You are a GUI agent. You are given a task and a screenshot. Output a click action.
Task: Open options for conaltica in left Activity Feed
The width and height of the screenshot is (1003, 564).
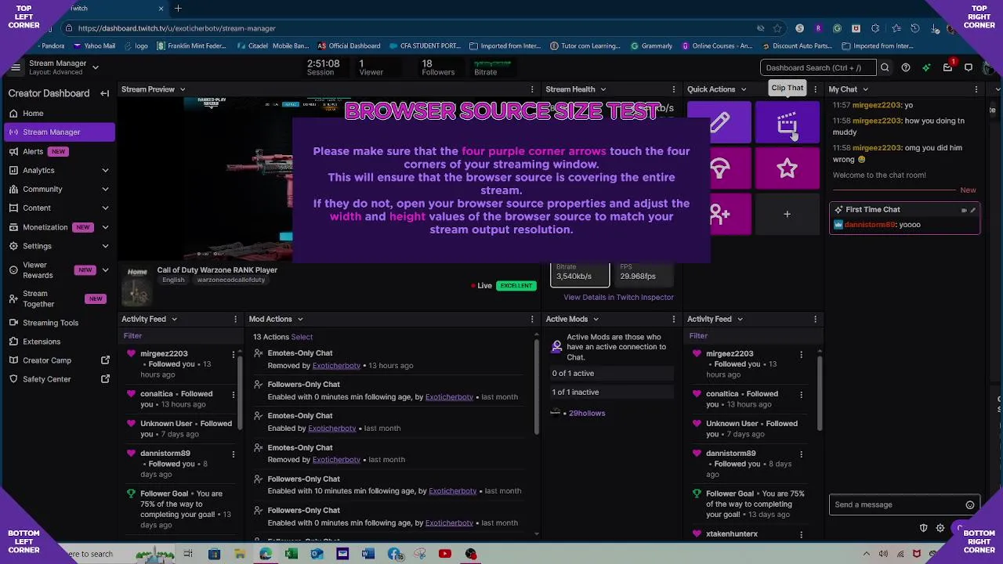(233, 394)
